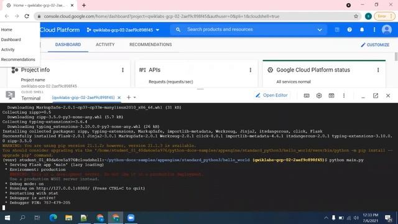This screenshot has width=398, height=224.
Task: Select the qwiklabs-gcp-02 terminal tab
Action: [x=83, y=98]
